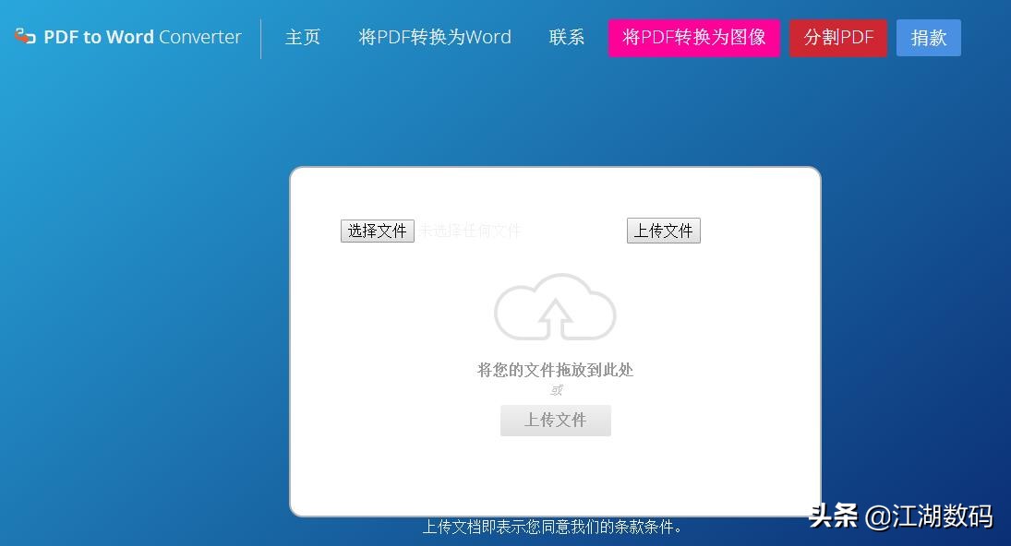Click the cloud upload icon
Viewport: 1011px width, 546px height.
(555, 309)
